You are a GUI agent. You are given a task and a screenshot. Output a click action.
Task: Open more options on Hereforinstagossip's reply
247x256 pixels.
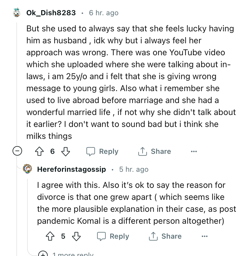(x=204, y=236)
